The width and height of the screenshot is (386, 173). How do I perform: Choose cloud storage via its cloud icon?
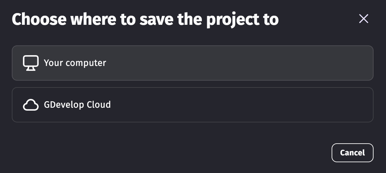click(31, 105)
